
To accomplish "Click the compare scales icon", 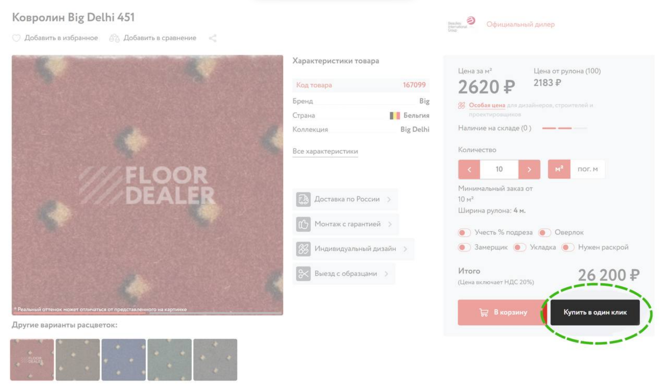I will [114, 38].
